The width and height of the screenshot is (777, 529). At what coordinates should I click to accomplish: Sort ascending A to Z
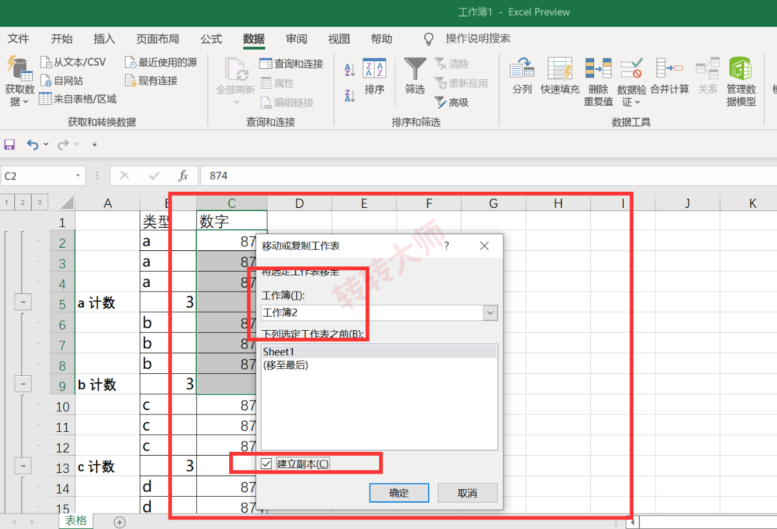pos(350,70)
